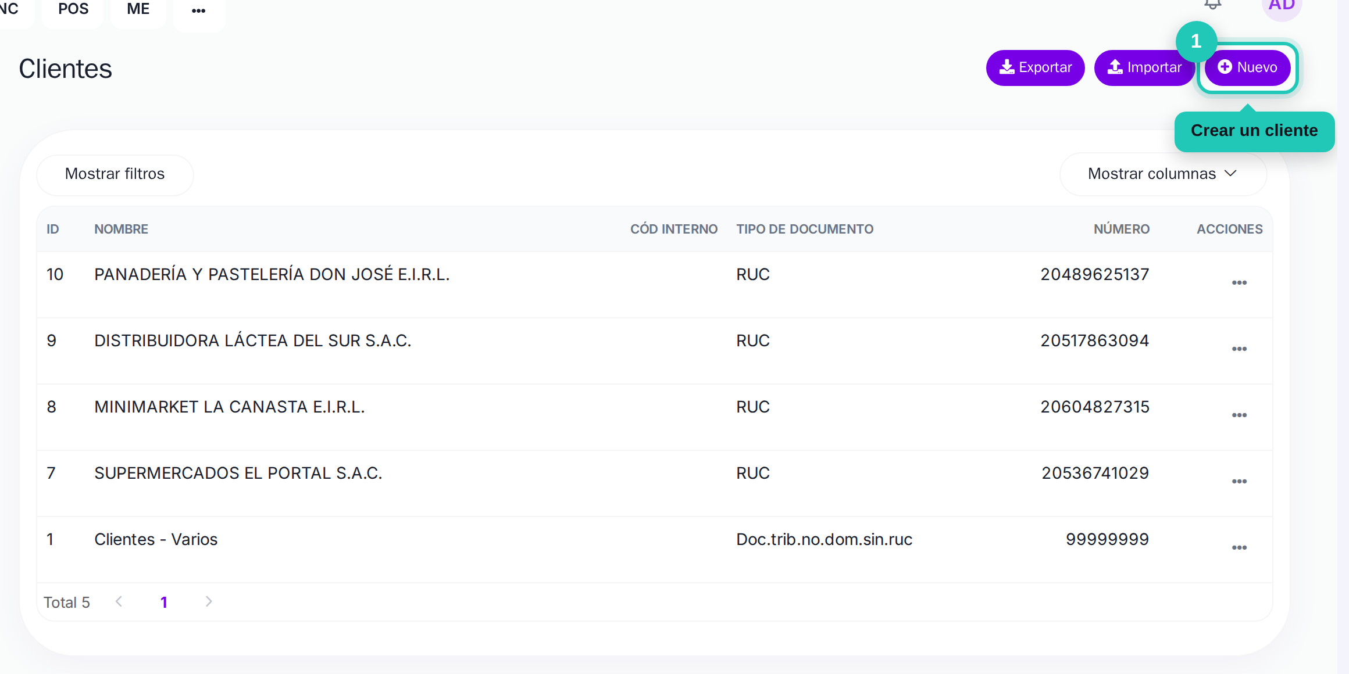
Task: Click the Doc.trib.no.dom.sin.ruc document type
Action: (x=825, y=539)
